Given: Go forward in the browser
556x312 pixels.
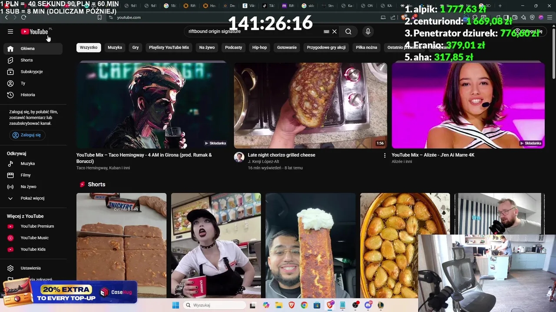Looking at the screenshot, I should pyautogui.click(x=15, y=17).
